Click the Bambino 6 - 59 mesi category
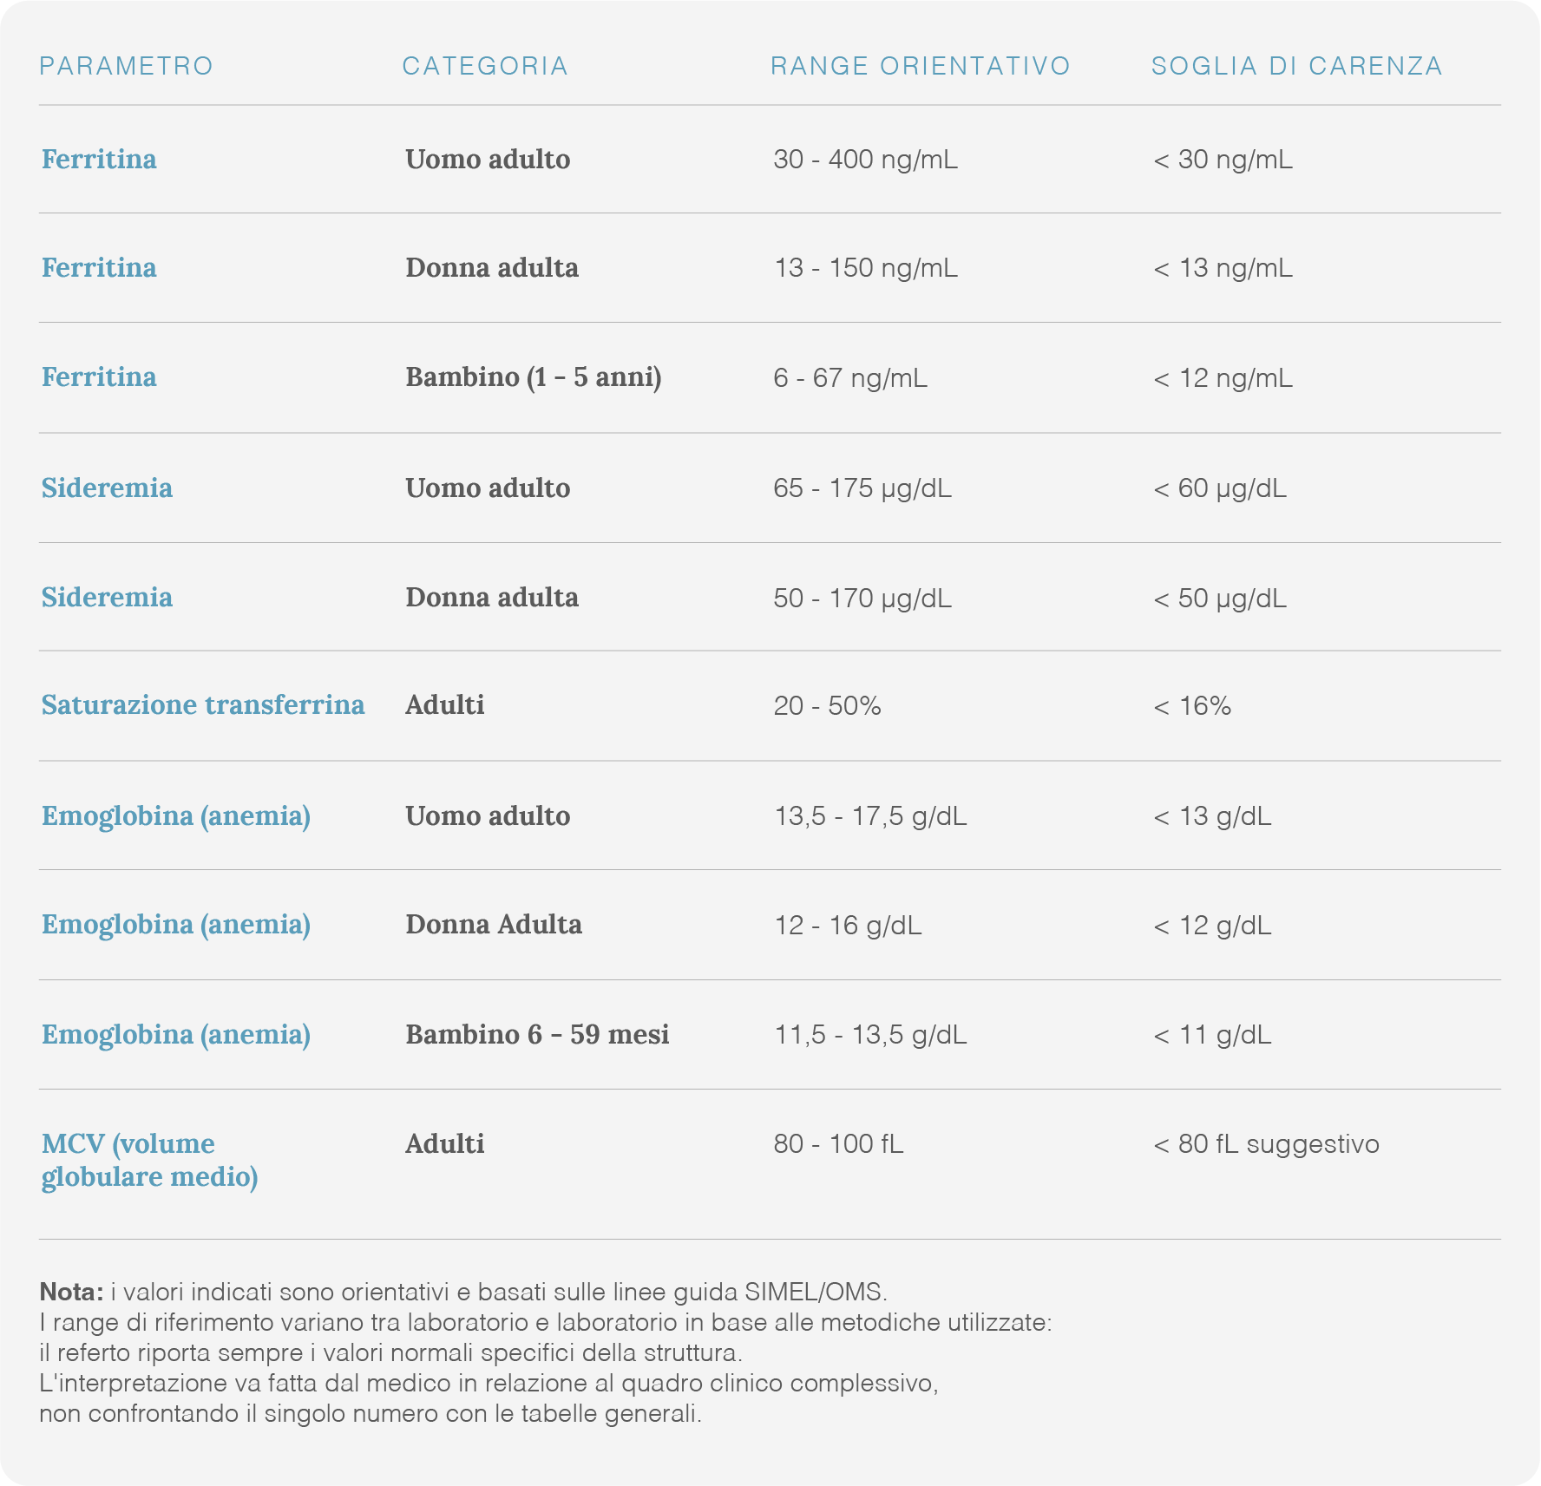This screenshot has height=1486, width=1541. click(537, 1034)
